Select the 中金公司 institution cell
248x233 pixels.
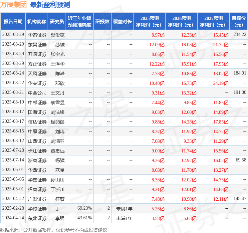pyautogui.click(x=37, y=93)
